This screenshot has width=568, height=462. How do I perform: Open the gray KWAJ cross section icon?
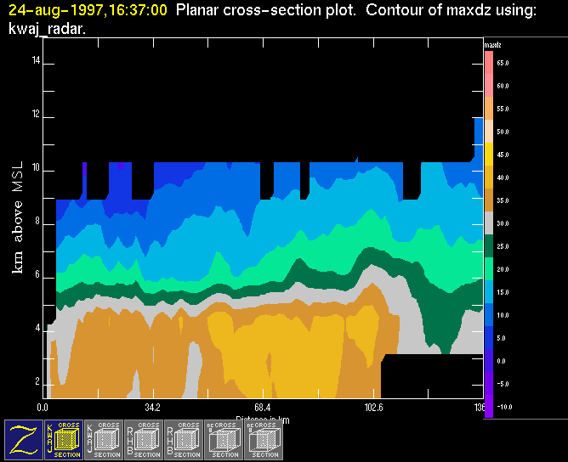point(104,439)
